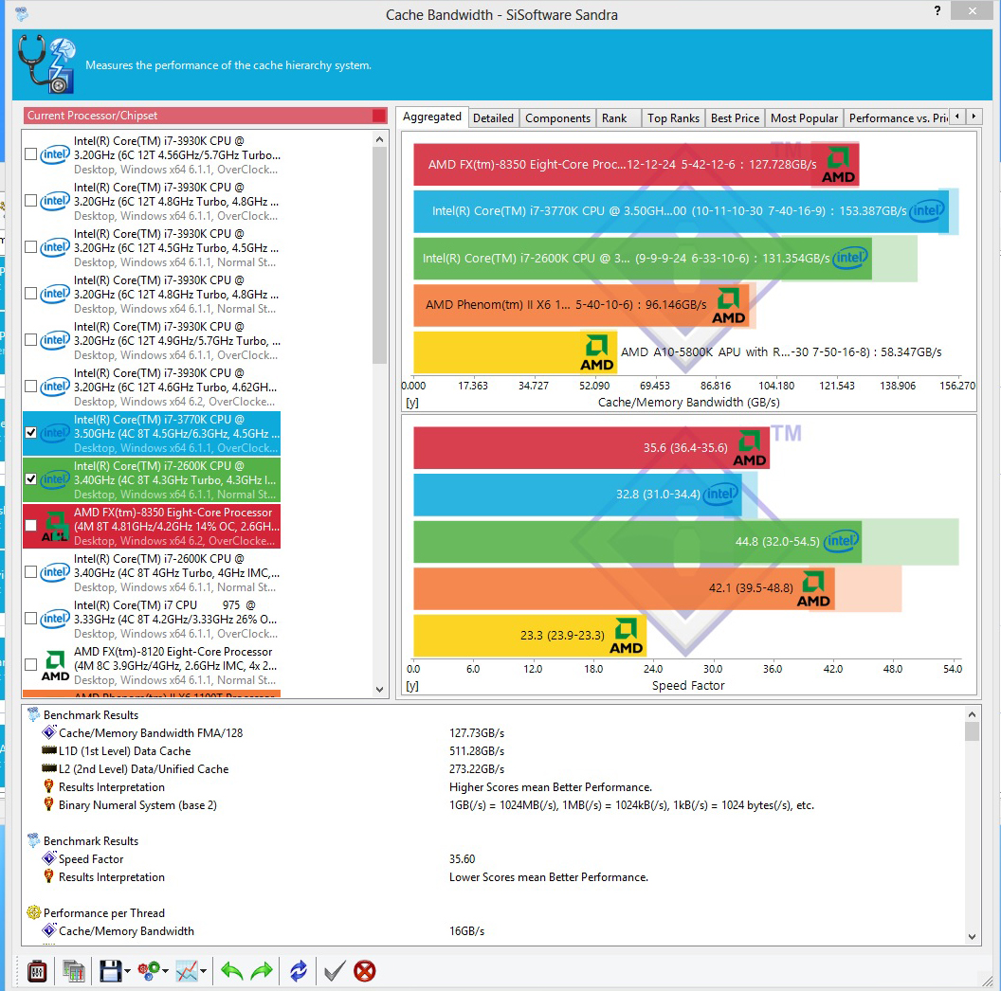Viewport: 1001px width, 991px height.
Task: Click the Speed Factor diamond icon
Action: click(49, 858)
